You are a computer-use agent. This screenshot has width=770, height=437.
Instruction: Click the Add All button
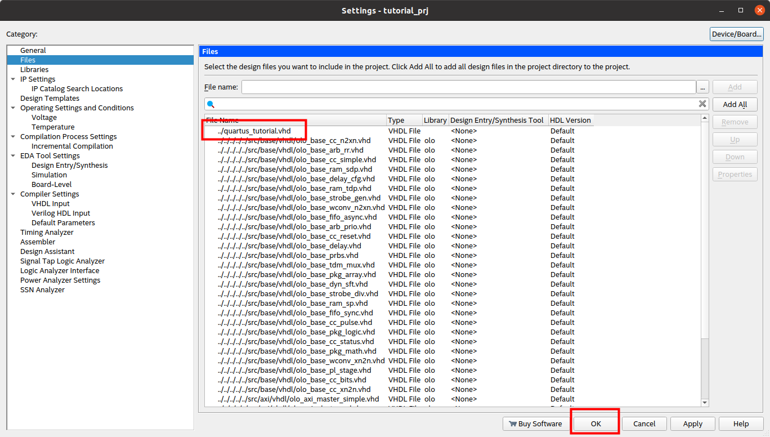pyautogui.click(x=735, y=104)
